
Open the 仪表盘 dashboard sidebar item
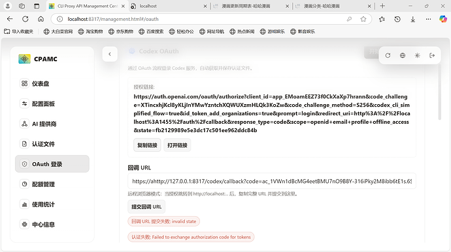click(52, 83)
